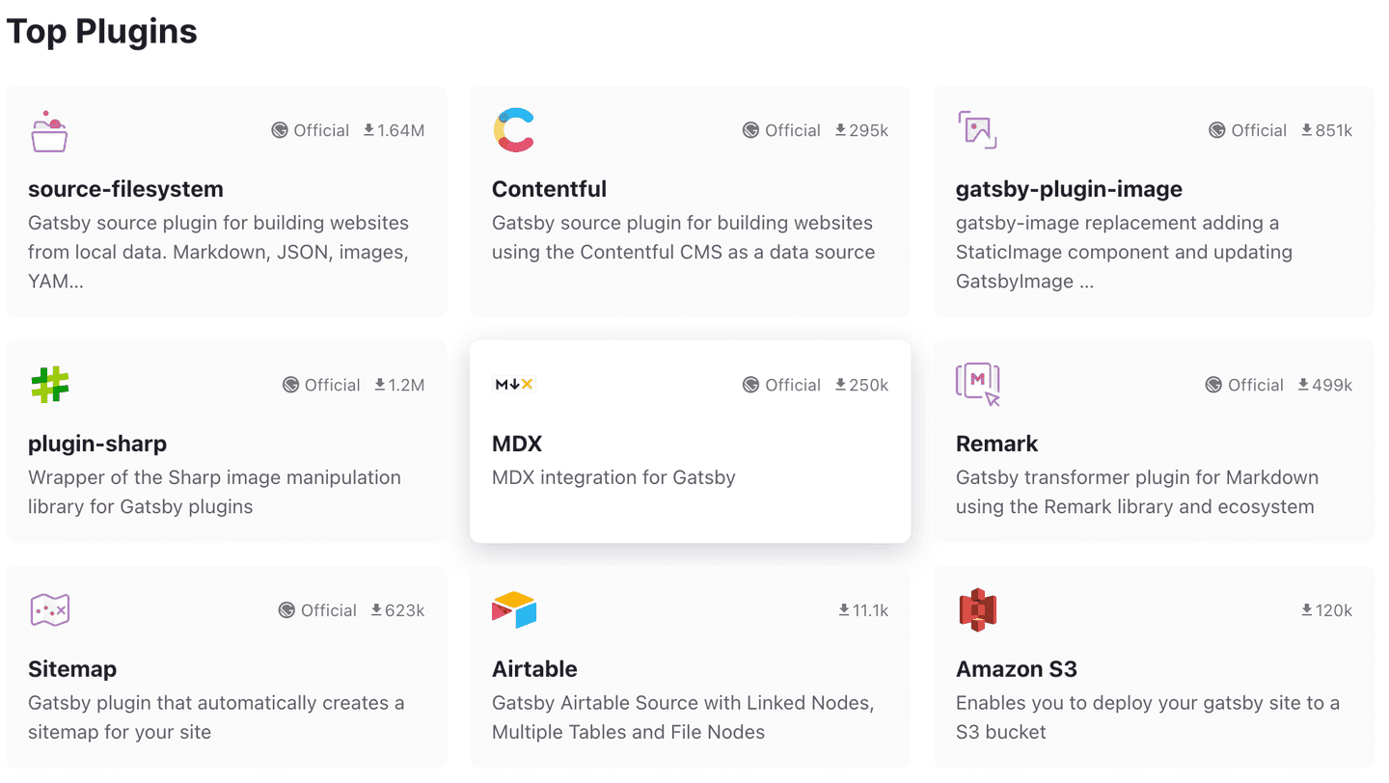Click the source-filesystem folder icon

point(48,130)
